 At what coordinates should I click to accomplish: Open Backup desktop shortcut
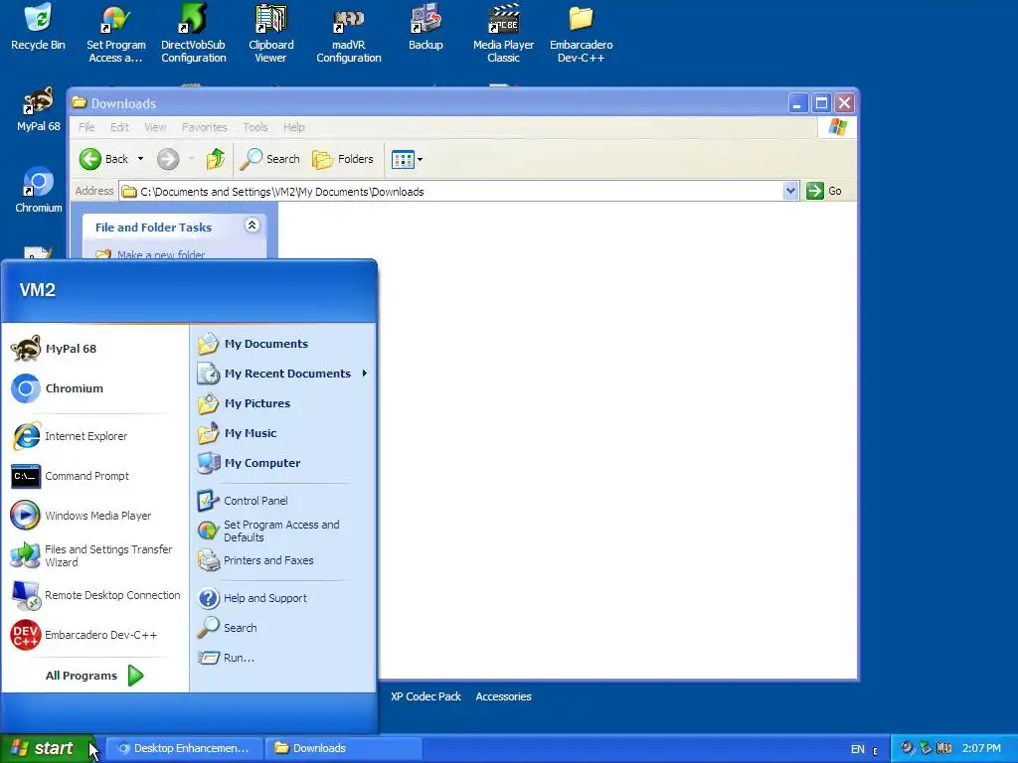425,29
